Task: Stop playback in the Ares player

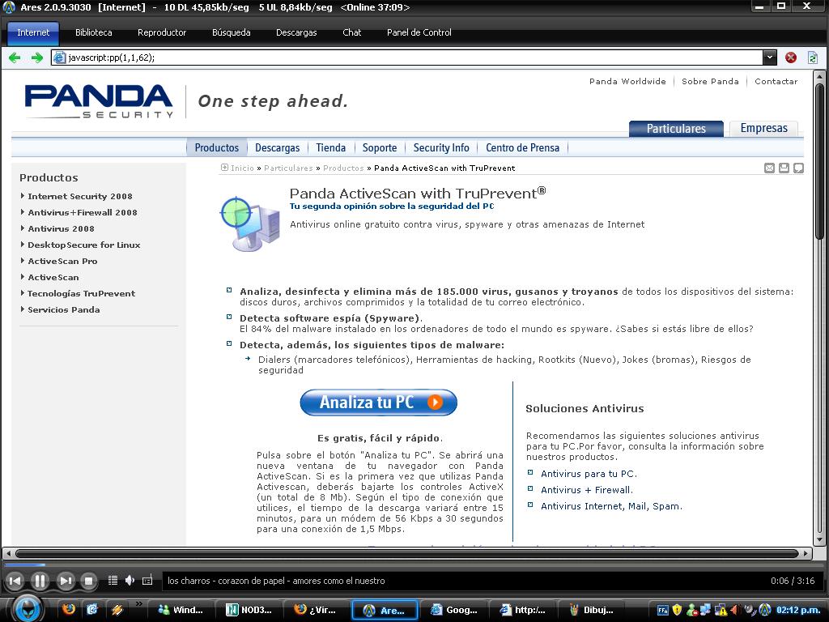Action: pos(89,581)
